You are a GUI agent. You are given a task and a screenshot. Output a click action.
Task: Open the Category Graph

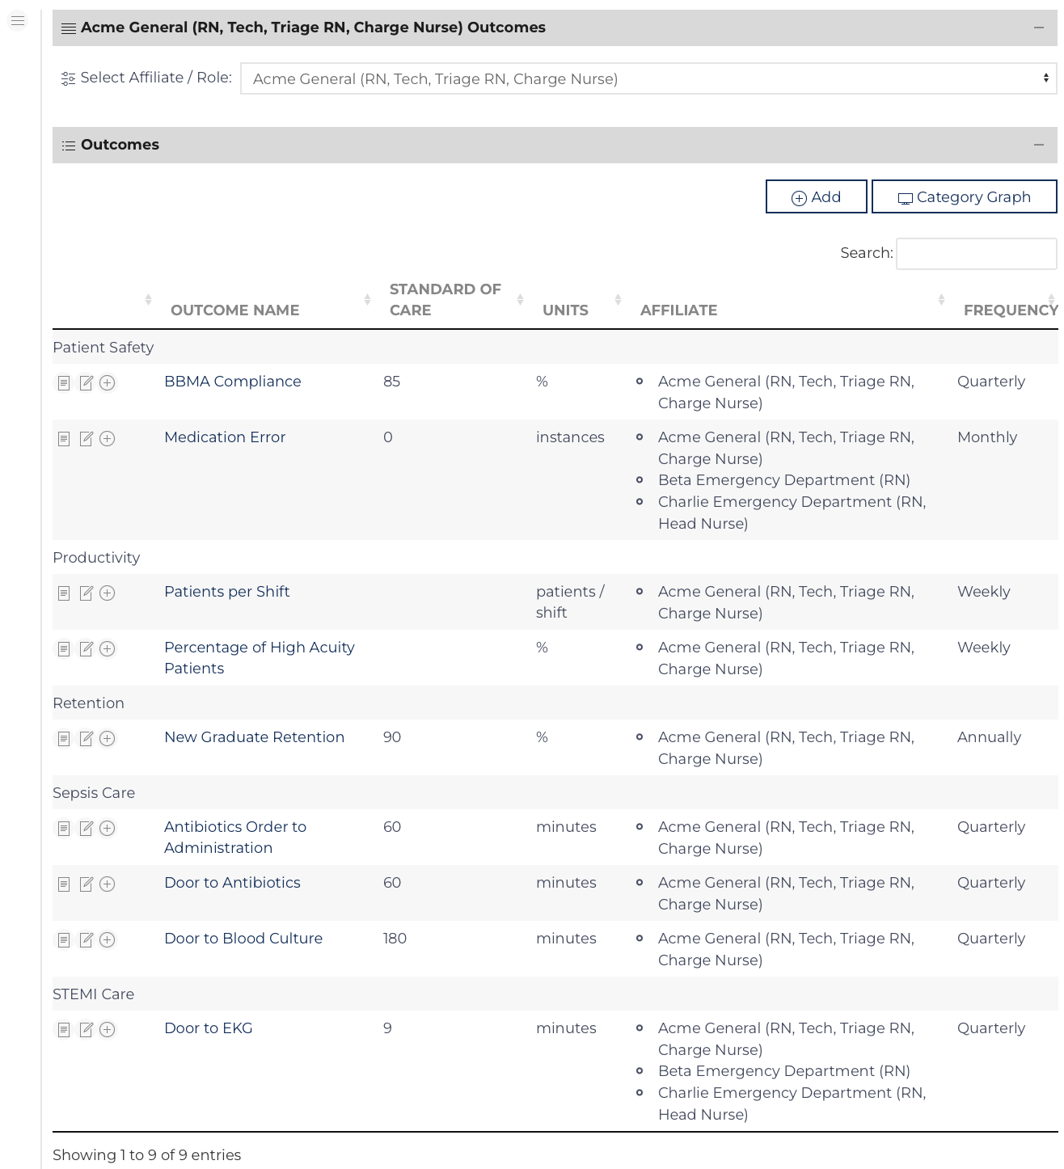pyautogui.click(x=965, y=196)
